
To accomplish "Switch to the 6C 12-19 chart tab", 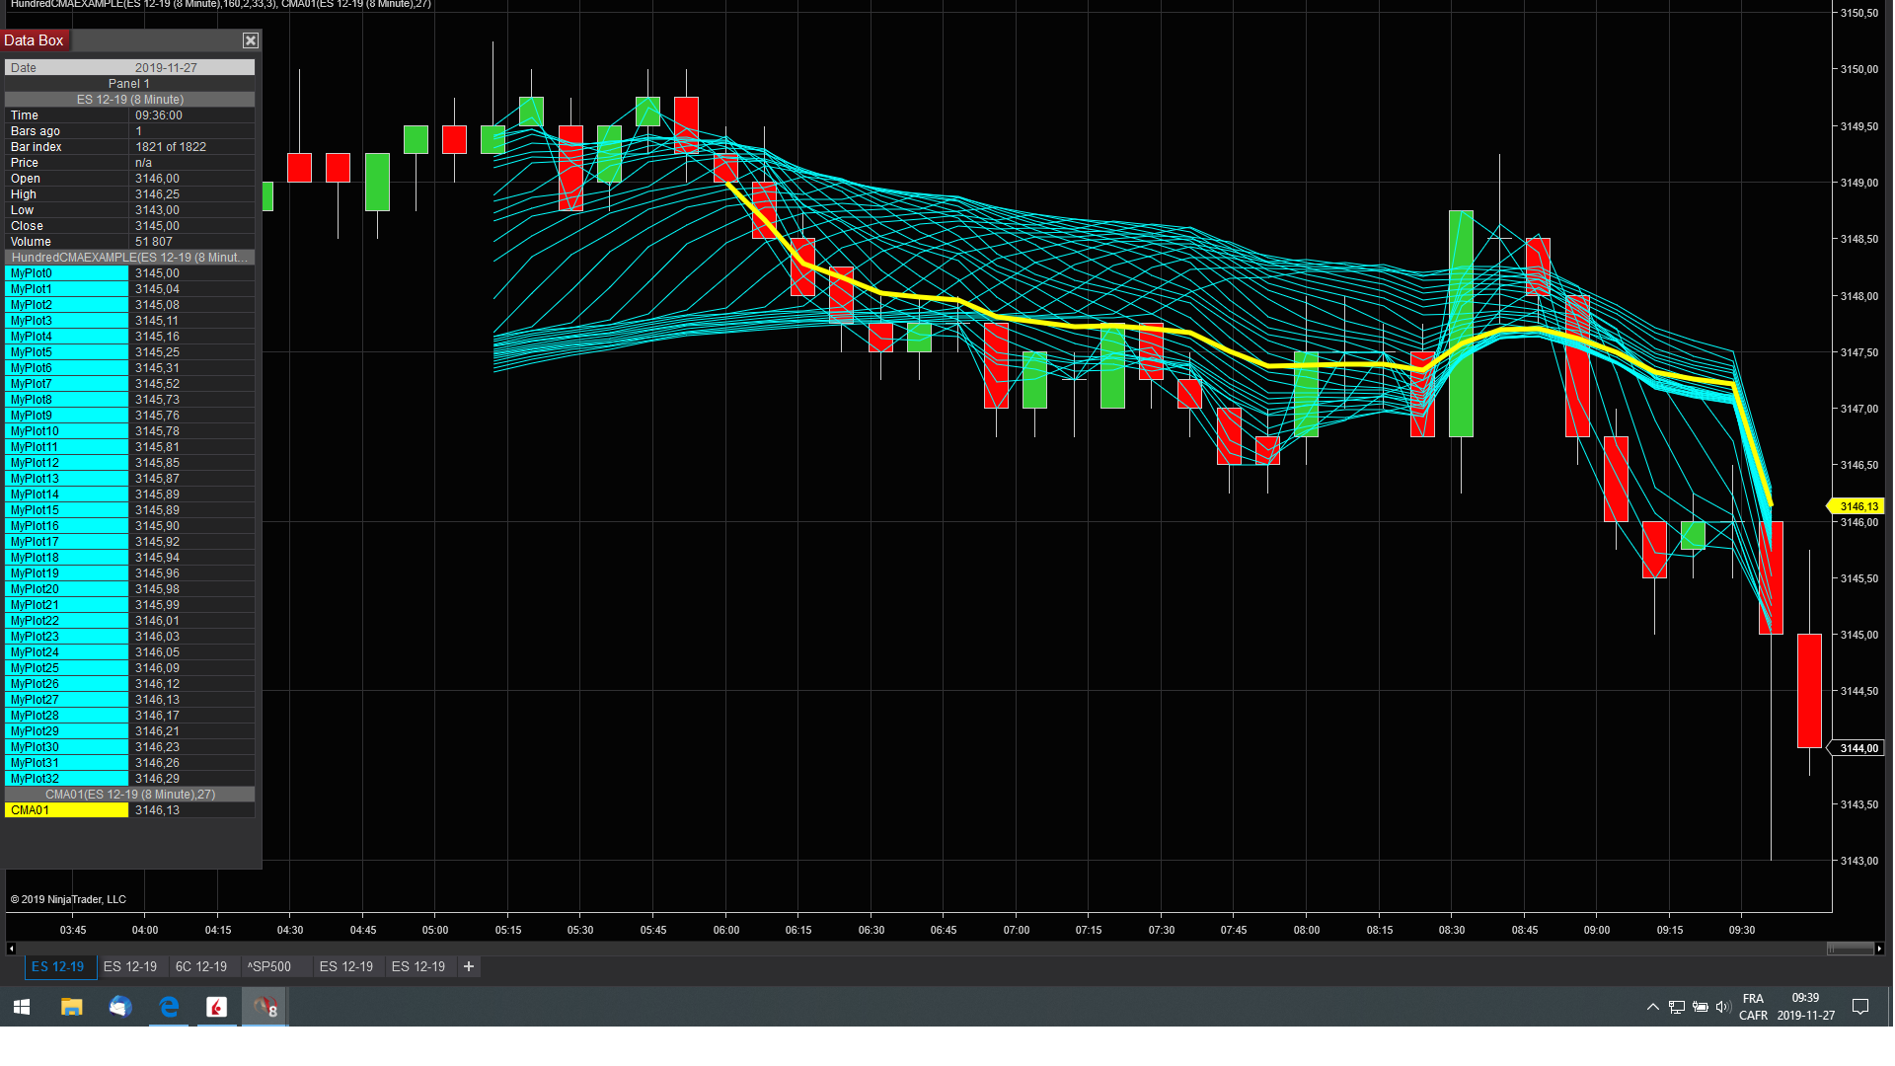I will pos(201,966).
